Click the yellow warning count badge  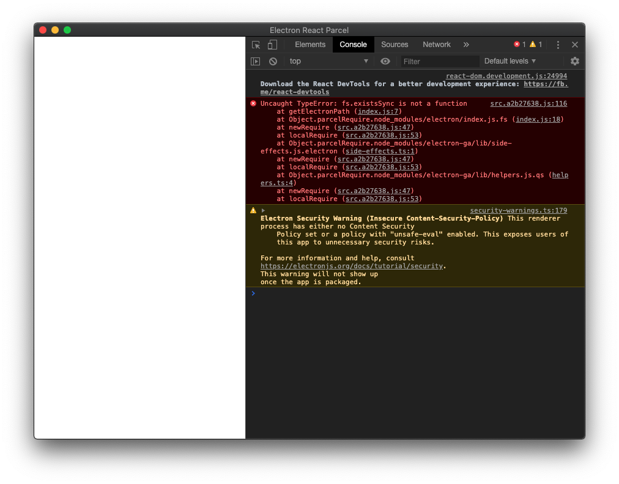click(536, 45)
